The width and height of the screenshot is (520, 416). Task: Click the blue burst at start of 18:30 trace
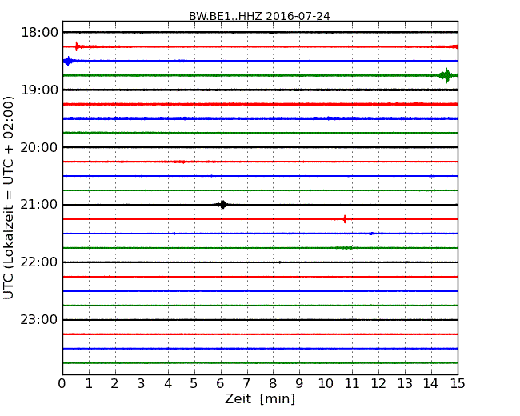tap(68, 61)
